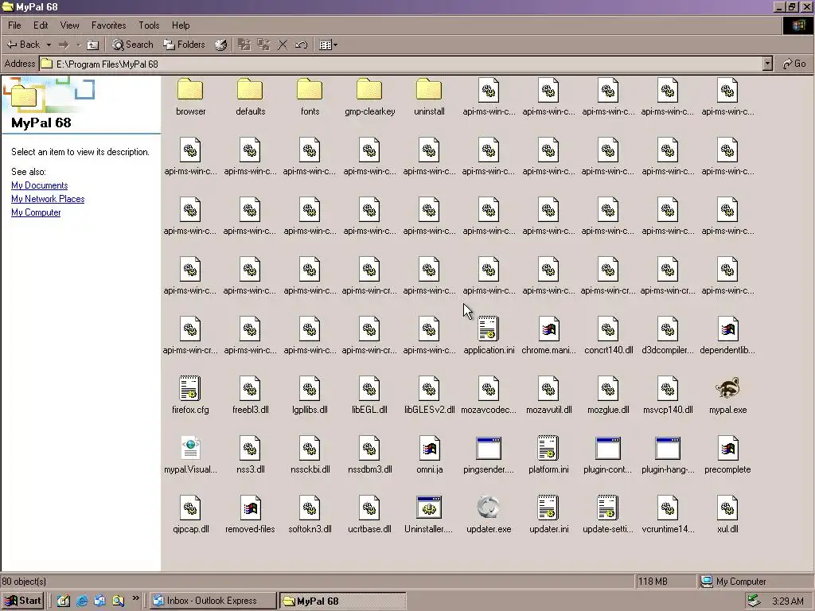Open the View menu
Screen dimensions: 815x611
coord(70,25)
